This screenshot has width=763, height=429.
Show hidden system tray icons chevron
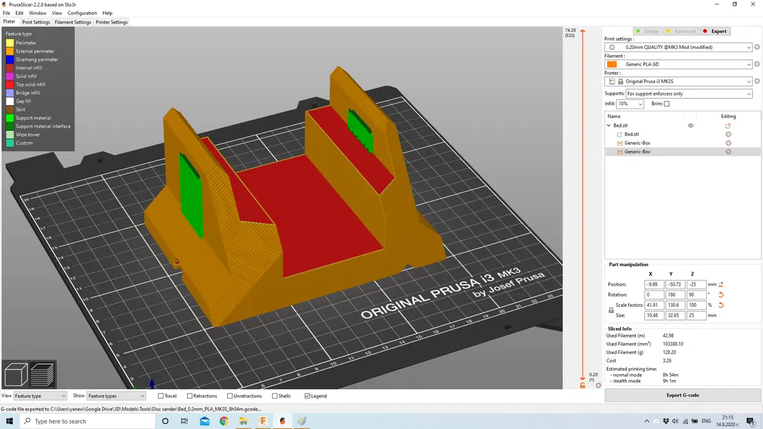(x=647, y=421)
